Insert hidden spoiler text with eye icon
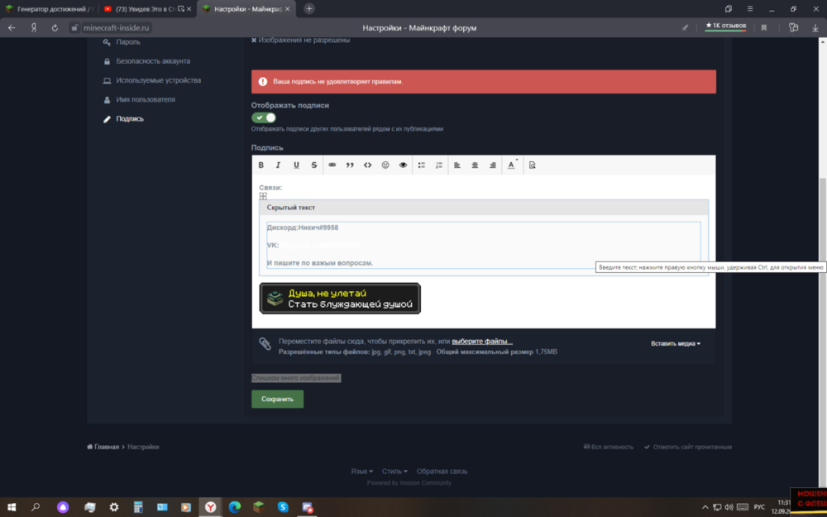 pos(404,165)
